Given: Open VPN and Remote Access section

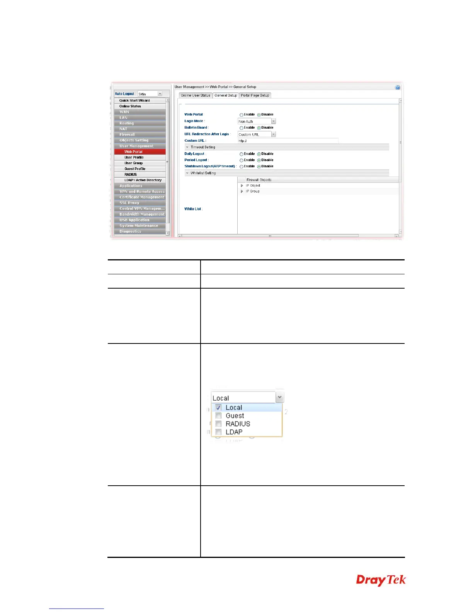Looking at the screenshot, I should 140,191.
